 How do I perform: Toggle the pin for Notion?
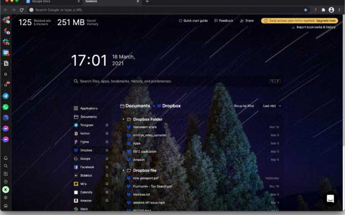(107, 134)
